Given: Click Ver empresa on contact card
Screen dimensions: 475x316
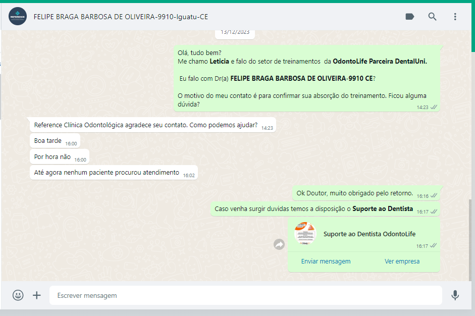Looking at the screenshot, I should coord(402,261).
